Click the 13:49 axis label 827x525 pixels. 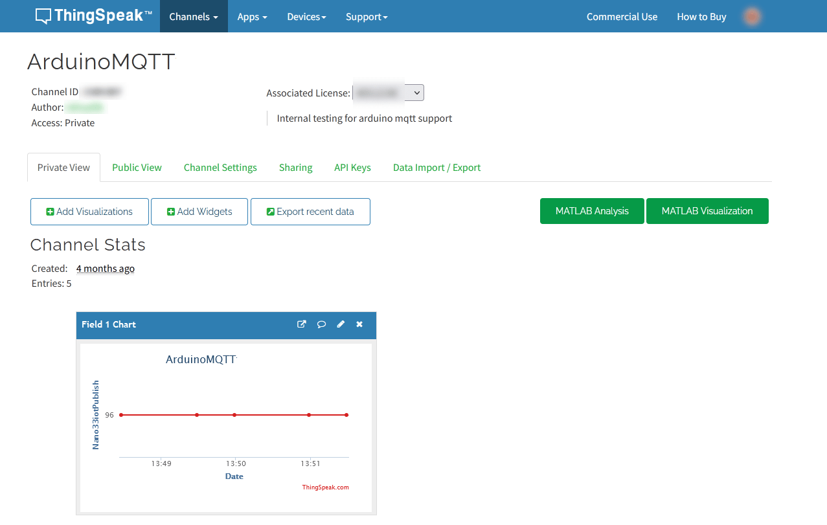[x=161, y=464]
